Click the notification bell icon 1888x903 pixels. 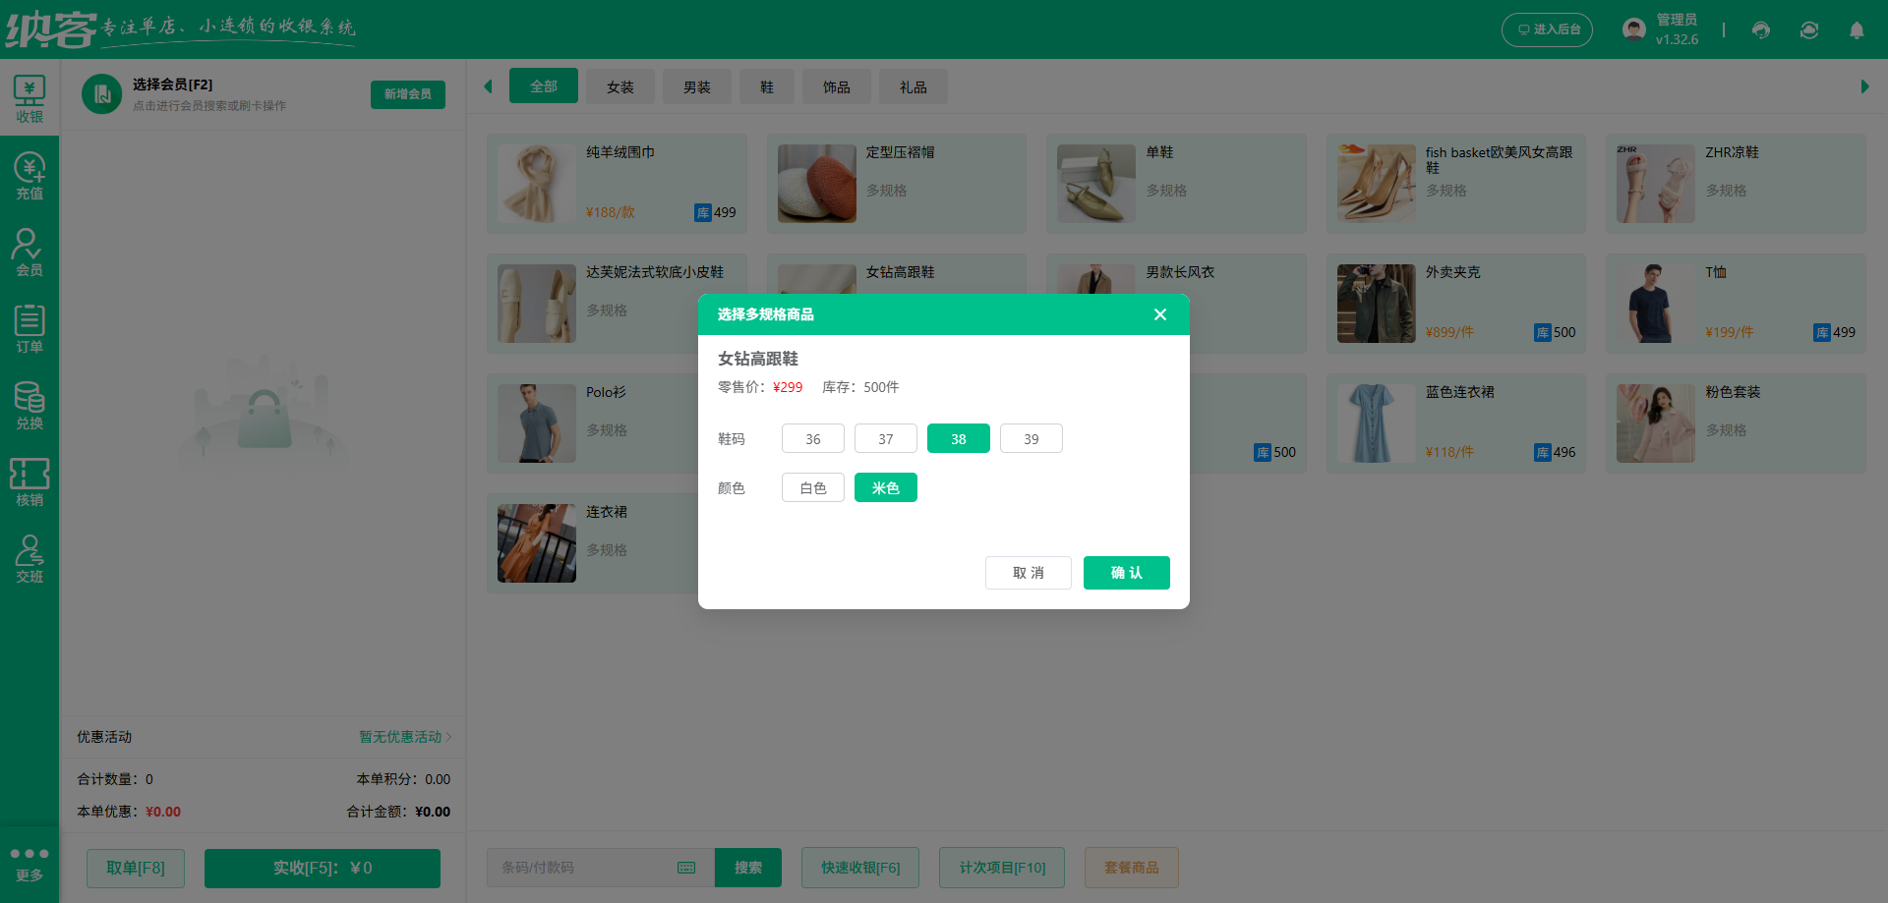point(1857,29)
